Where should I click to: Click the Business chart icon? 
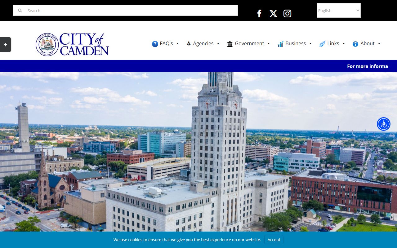pyautogui.click(x=280, y=44)
